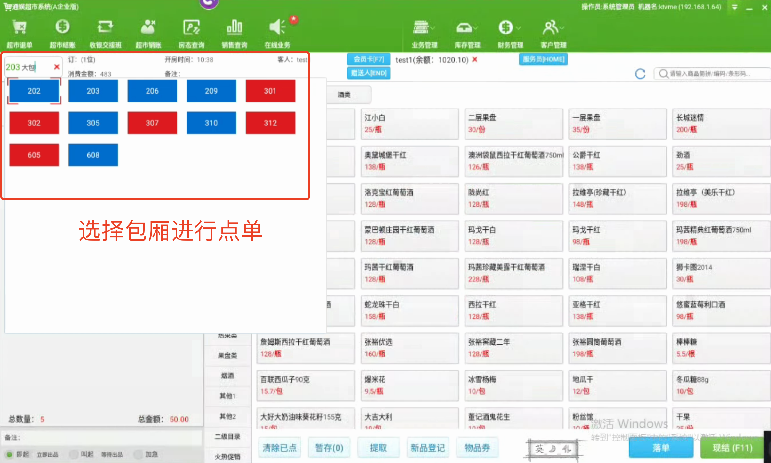Select room 605
771x463 pixels.
coord(34,155)
